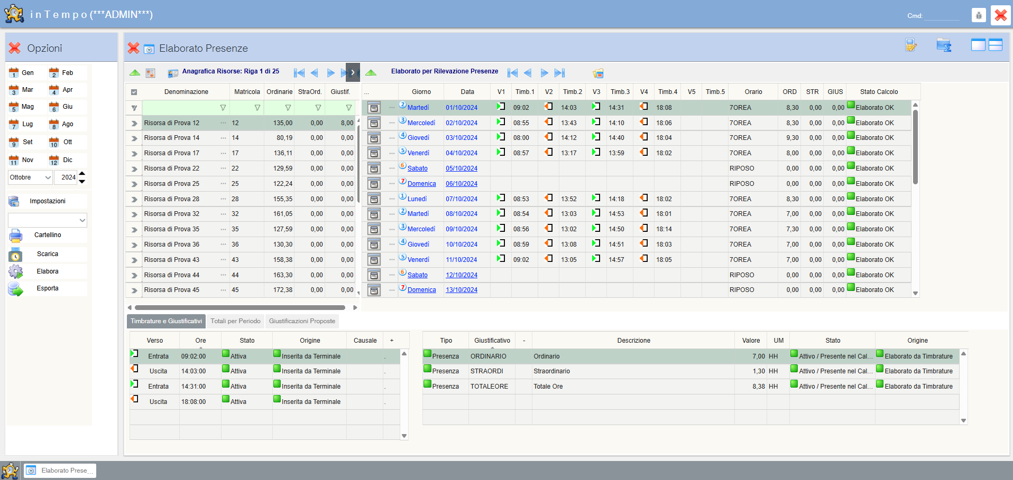This screenshot has height=480, width=1013.
Task: Click the Anagrafica Risorse ID card icon
Action: coord(172,73)
